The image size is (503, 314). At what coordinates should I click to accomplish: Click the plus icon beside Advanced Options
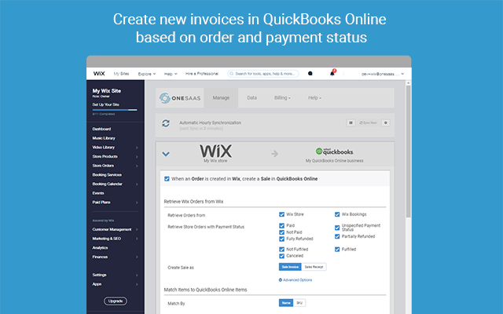tap(281, 280)
